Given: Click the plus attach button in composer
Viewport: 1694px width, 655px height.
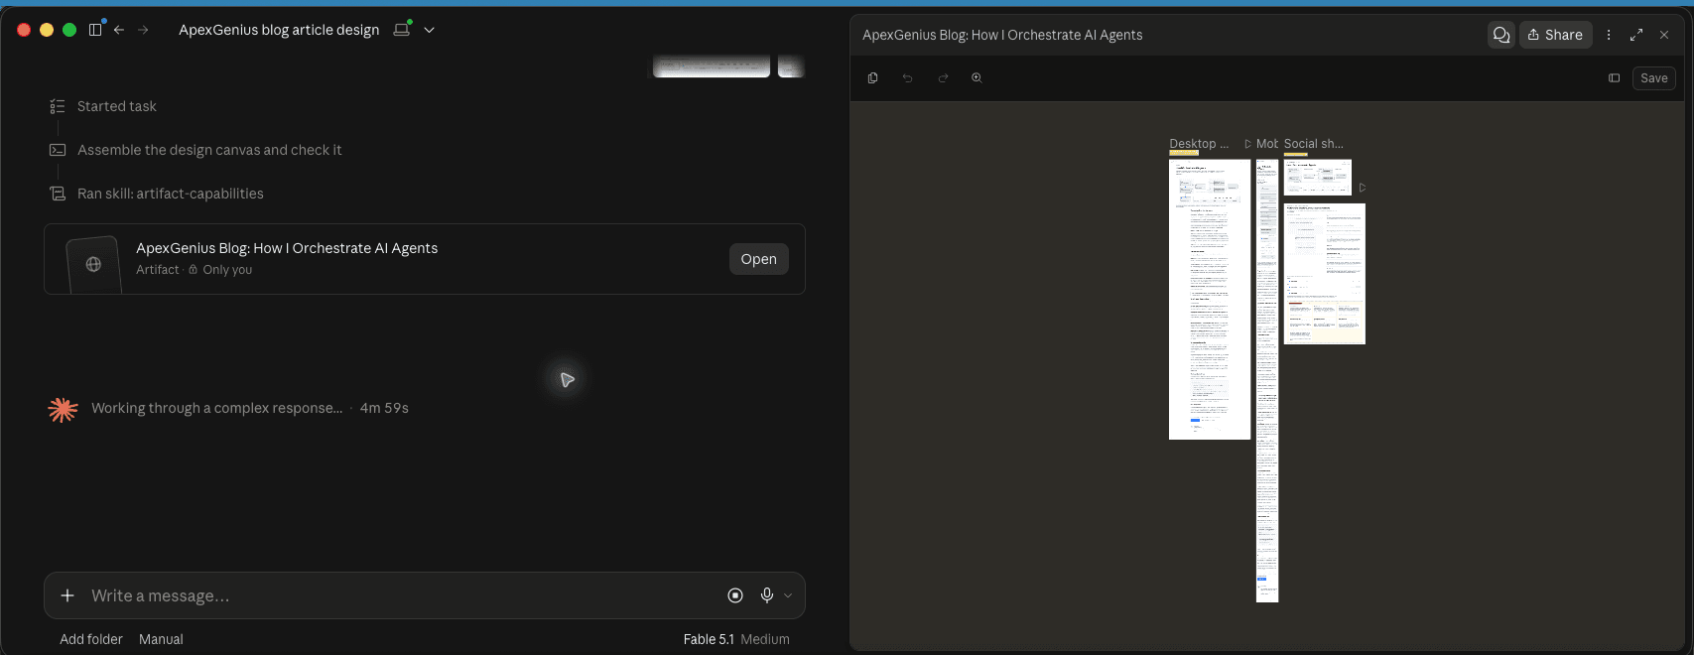Looking at the screenshot, I should pos(67,595).
